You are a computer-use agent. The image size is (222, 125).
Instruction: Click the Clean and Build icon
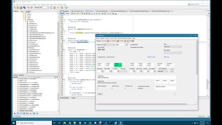54,8
